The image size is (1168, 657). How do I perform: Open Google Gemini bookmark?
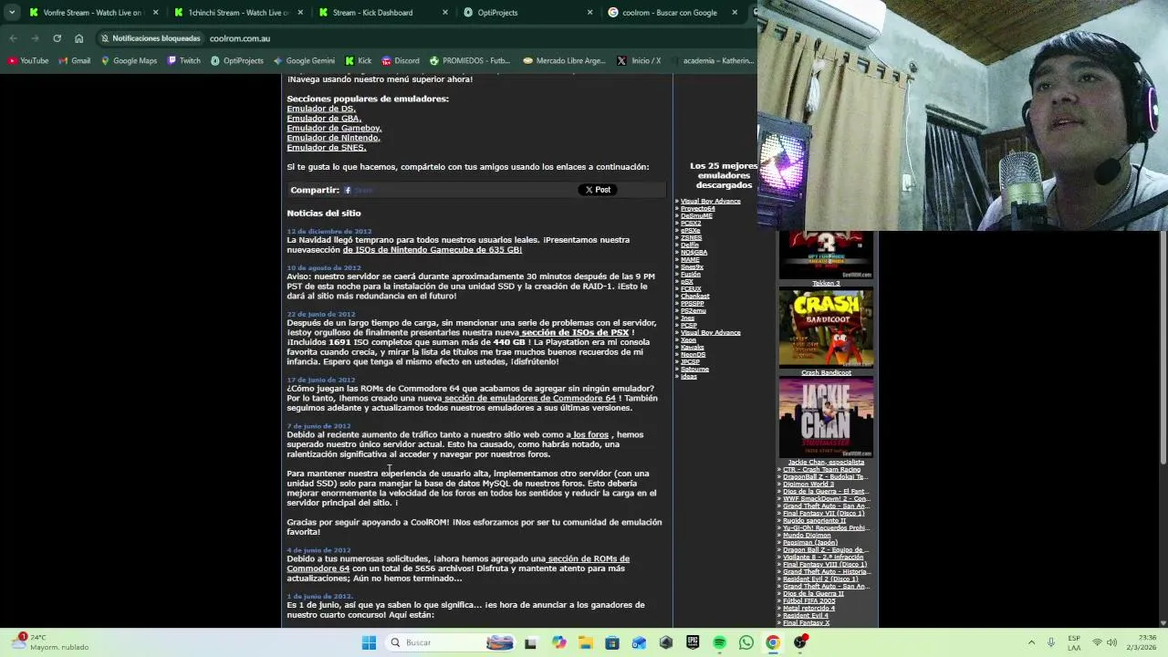click(304, 61)
